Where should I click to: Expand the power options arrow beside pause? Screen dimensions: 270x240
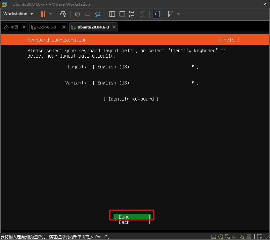click(x=50, y=14)
